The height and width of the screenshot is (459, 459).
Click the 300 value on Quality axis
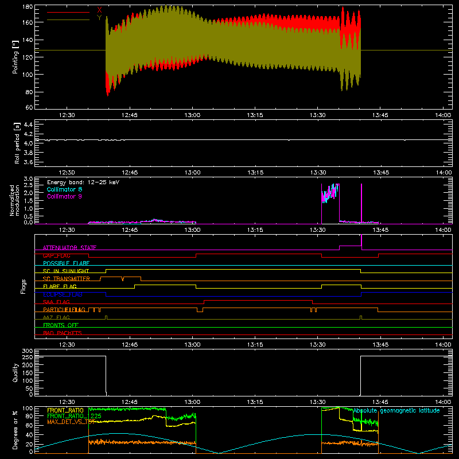coord(28,351)
